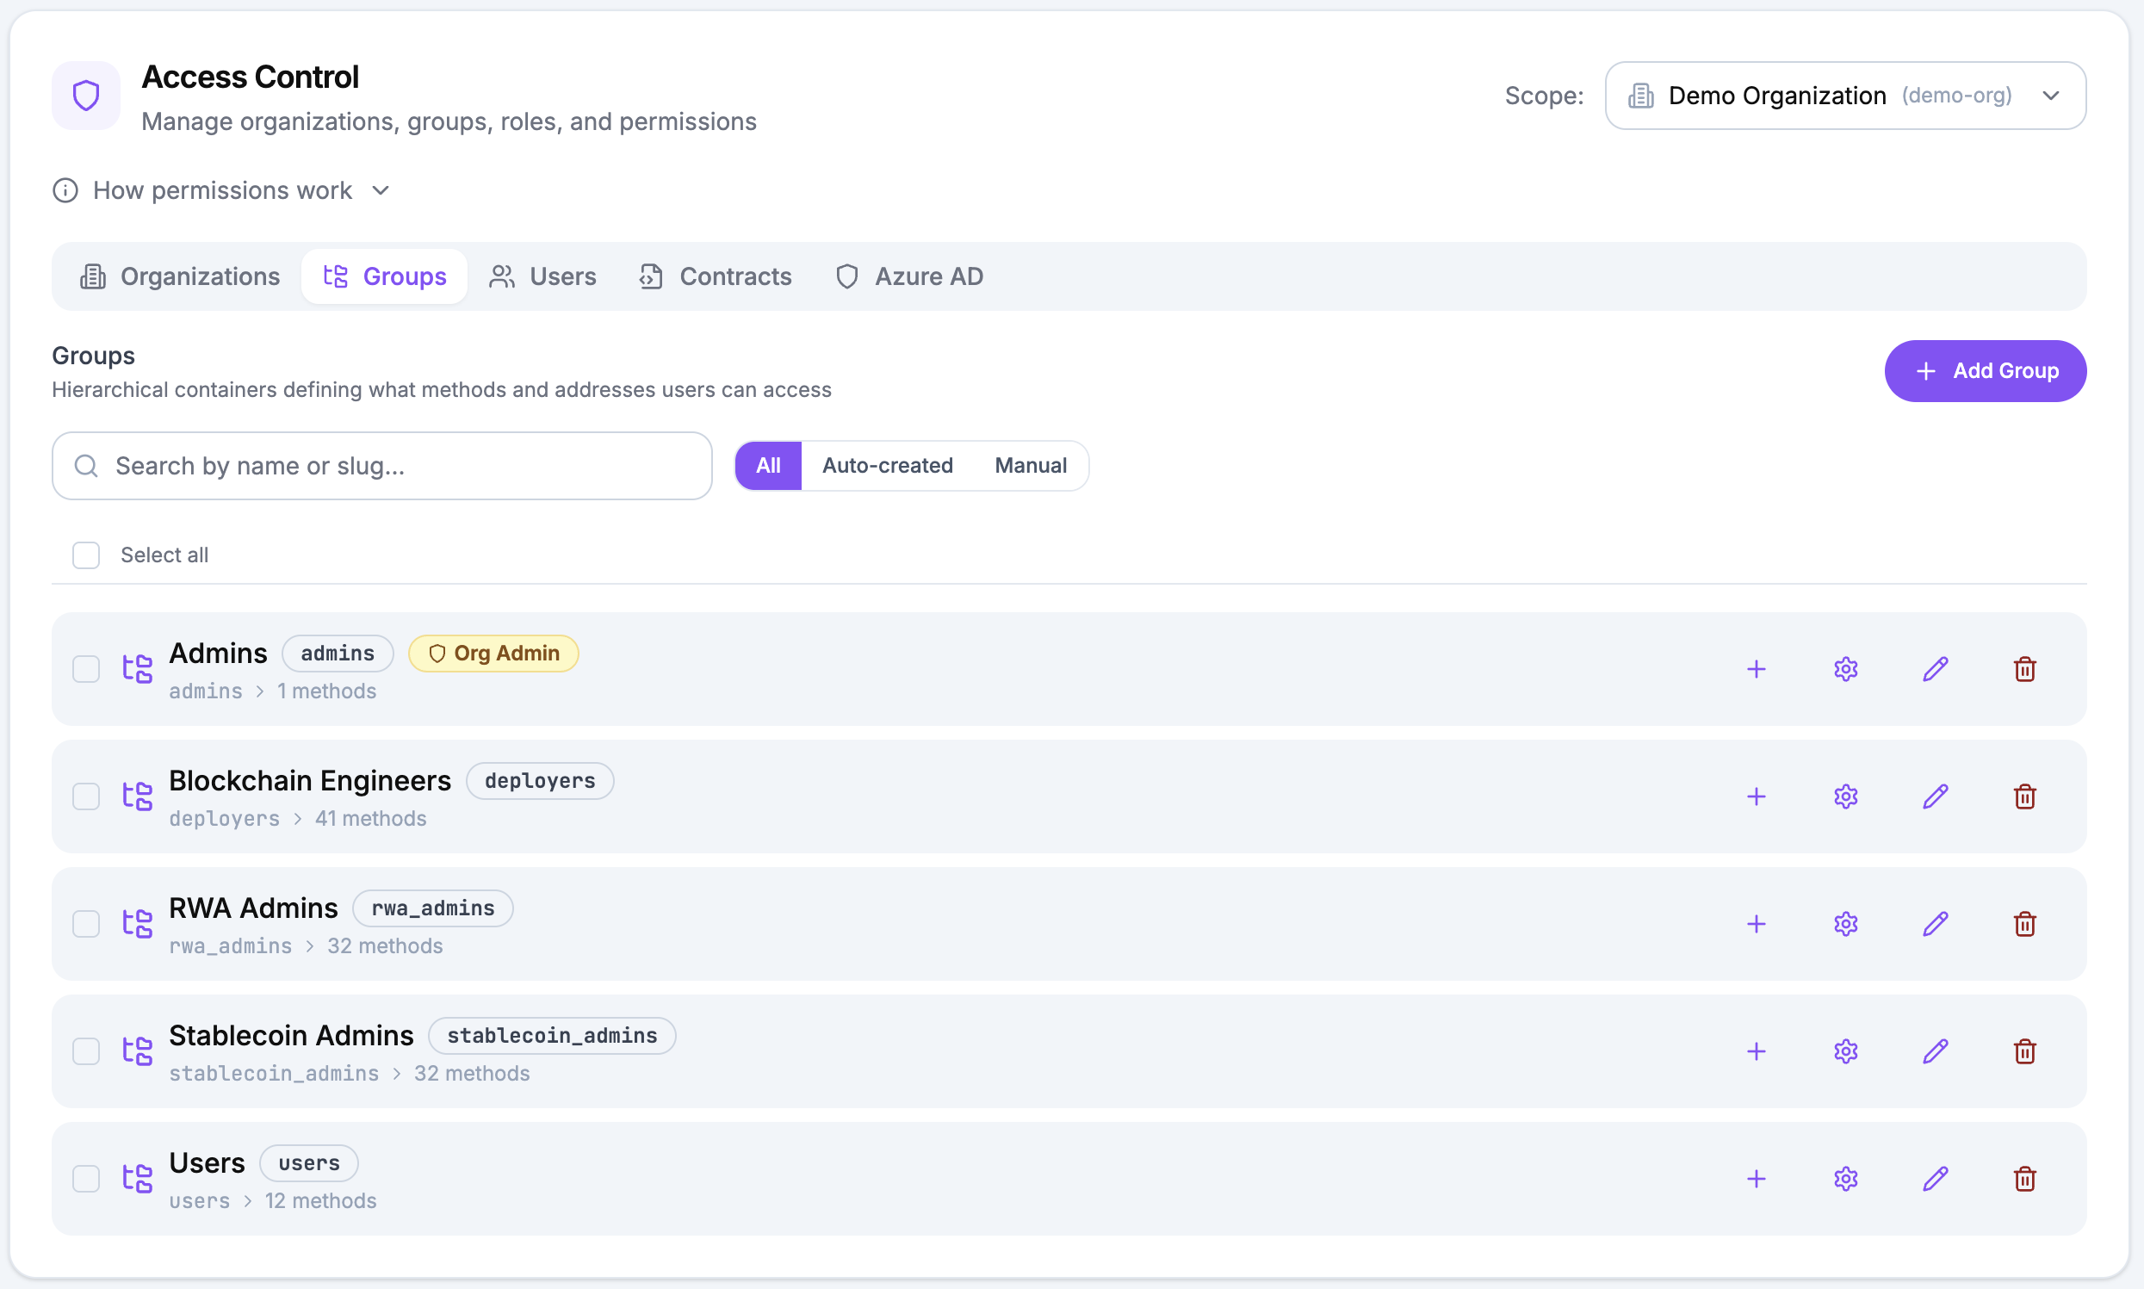Click the pencil edit icon on Admins row

coord(1935,669)
